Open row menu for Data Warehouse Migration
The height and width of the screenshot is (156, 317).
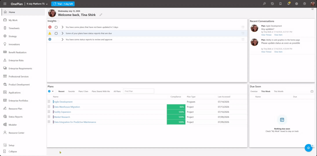49,107
